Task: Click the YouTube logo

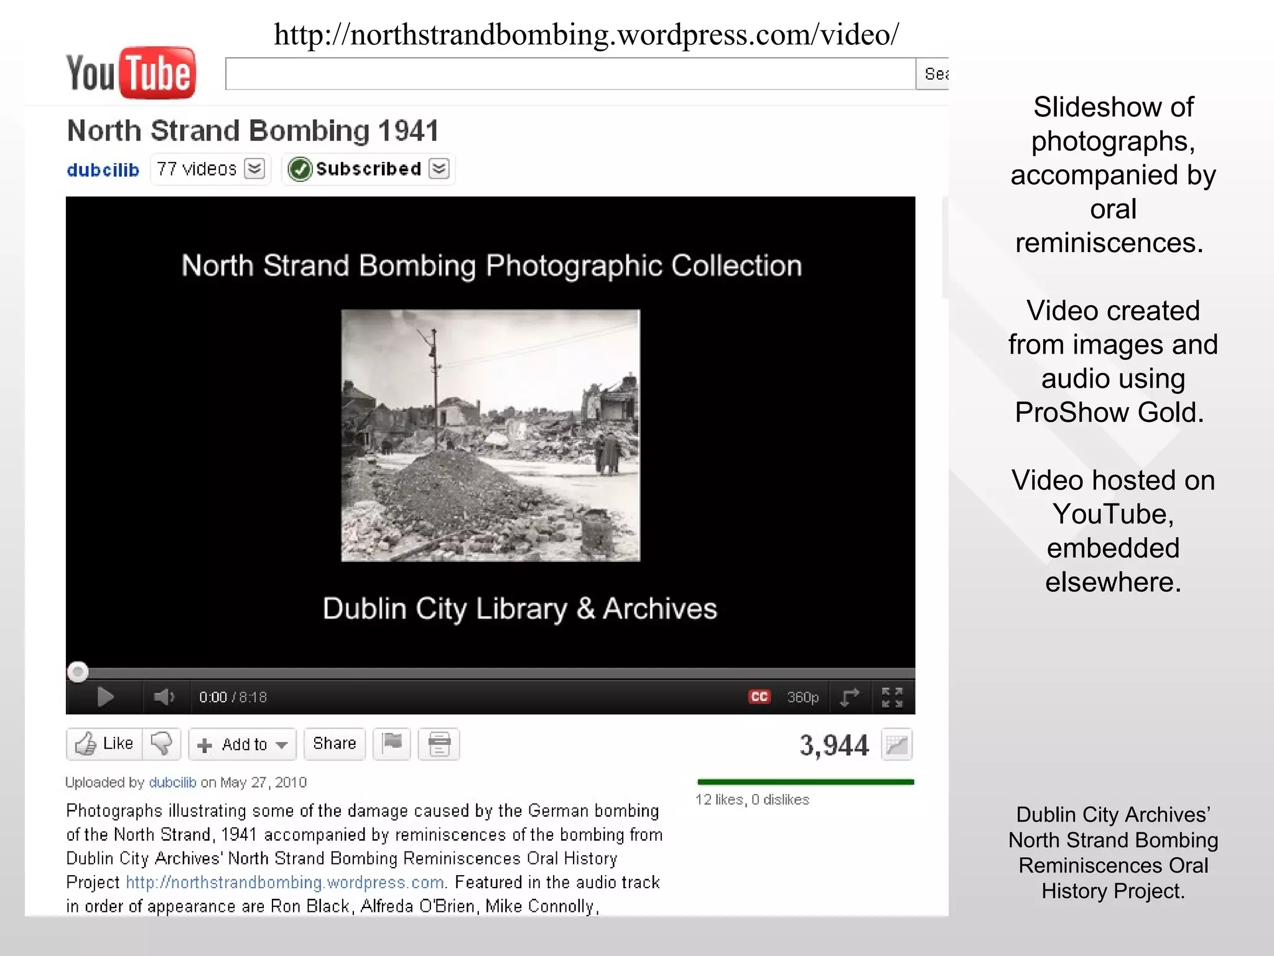Action: (x=131, y=73)
